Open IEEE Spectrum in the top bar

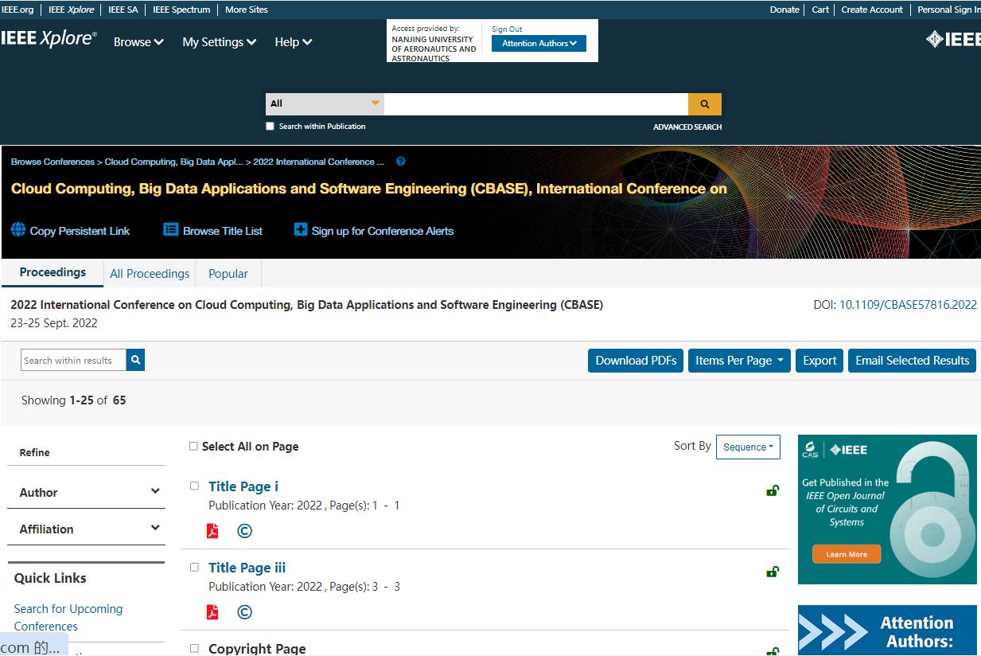coord(181,10)
